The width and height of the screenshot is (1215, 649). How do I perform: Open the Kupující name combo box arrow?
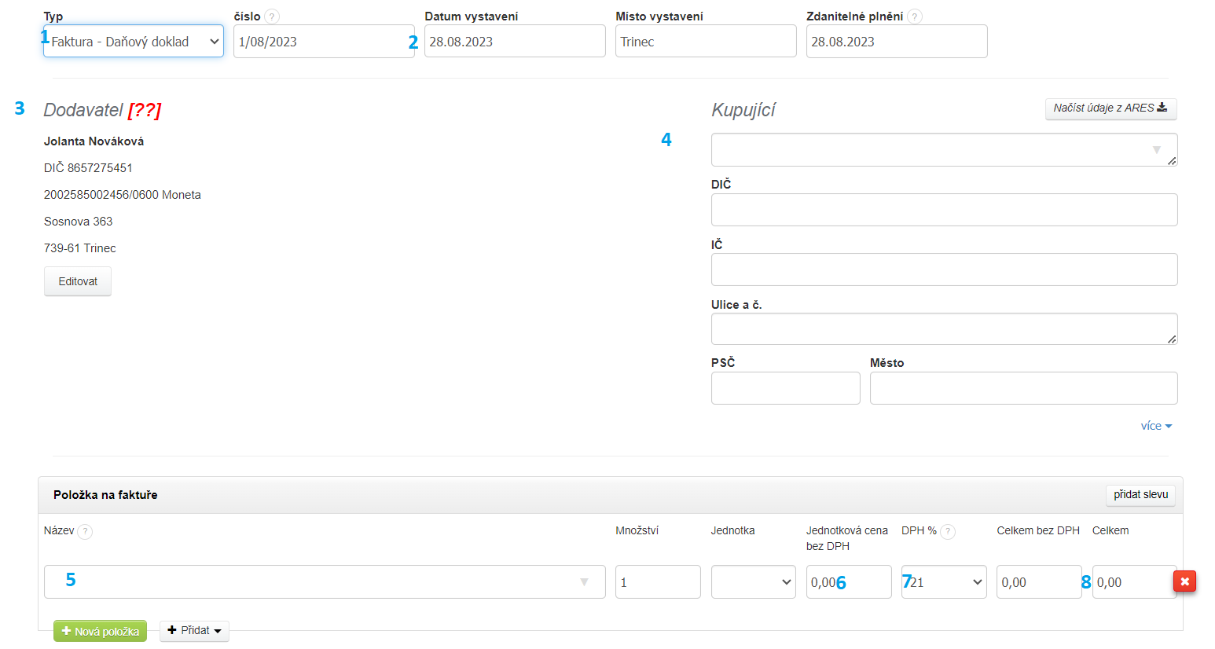point(1156,150)
